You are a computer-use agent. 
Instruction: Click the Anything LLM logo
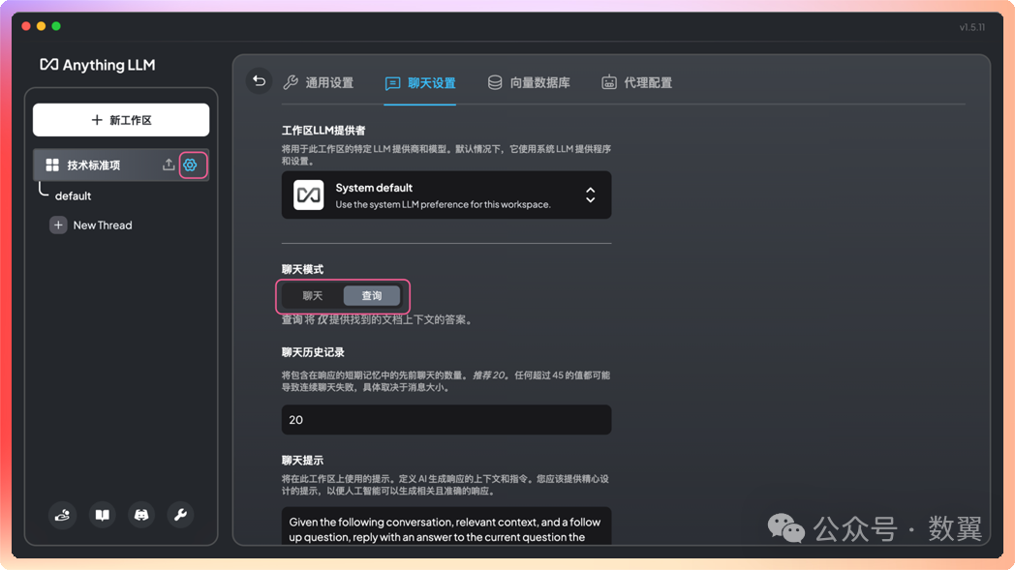[97, 65]
